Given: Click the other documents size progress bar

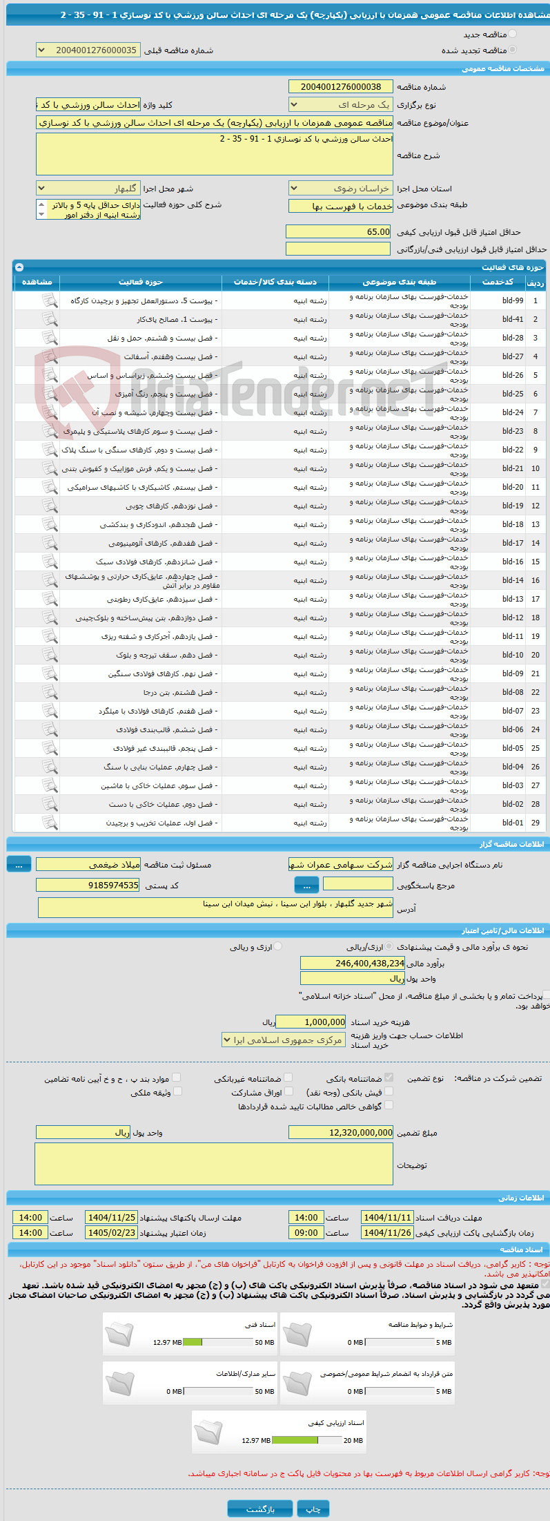Looking at the screenshot, I should 219,1391.
